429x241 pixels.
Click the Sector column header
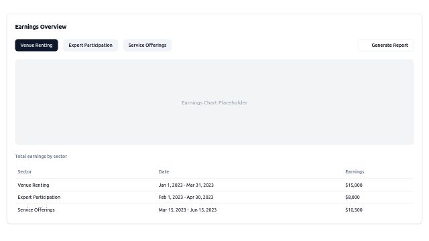25,171
